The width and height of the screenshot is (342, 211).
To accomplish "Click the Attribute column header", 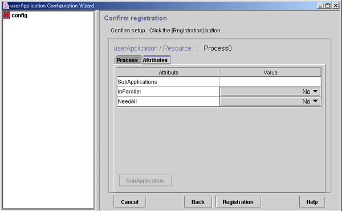I will pos(168,72).
